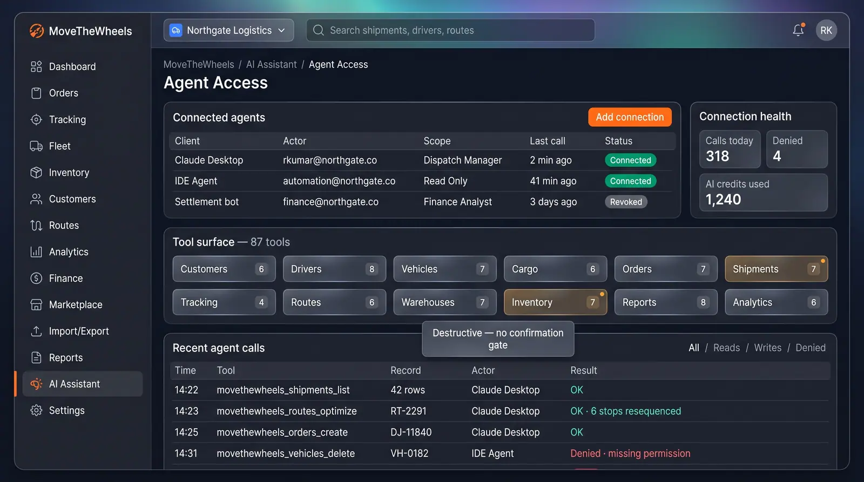Image resolution: width=864 pixels, height=482 pixels.
Task: Select the Settlement bot client row
Action: tap(422, 202)
